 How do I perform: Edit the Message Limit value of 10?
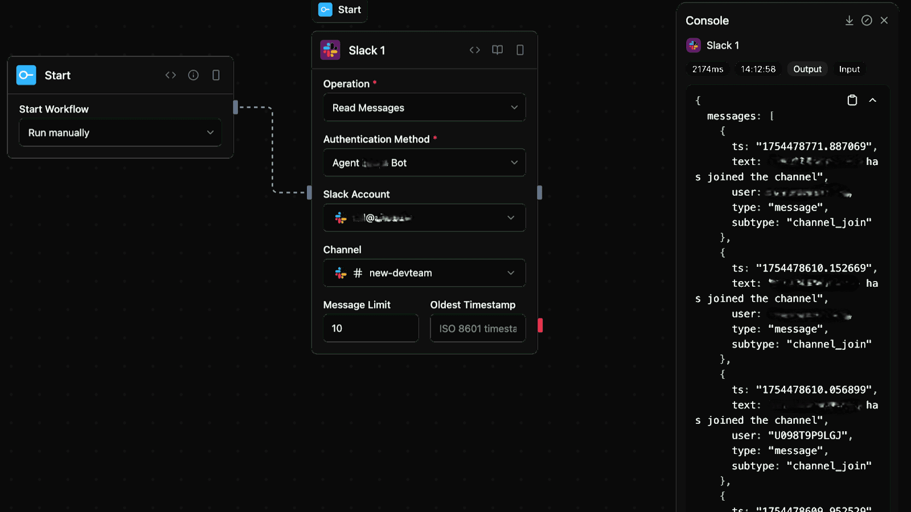pos(370,328)
